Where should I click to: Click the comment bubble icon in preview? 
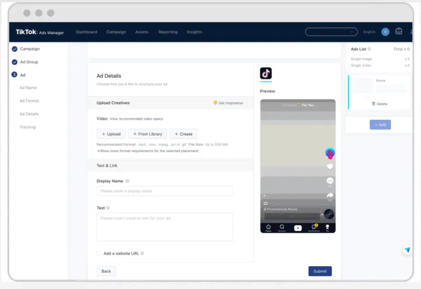point(330,181)
